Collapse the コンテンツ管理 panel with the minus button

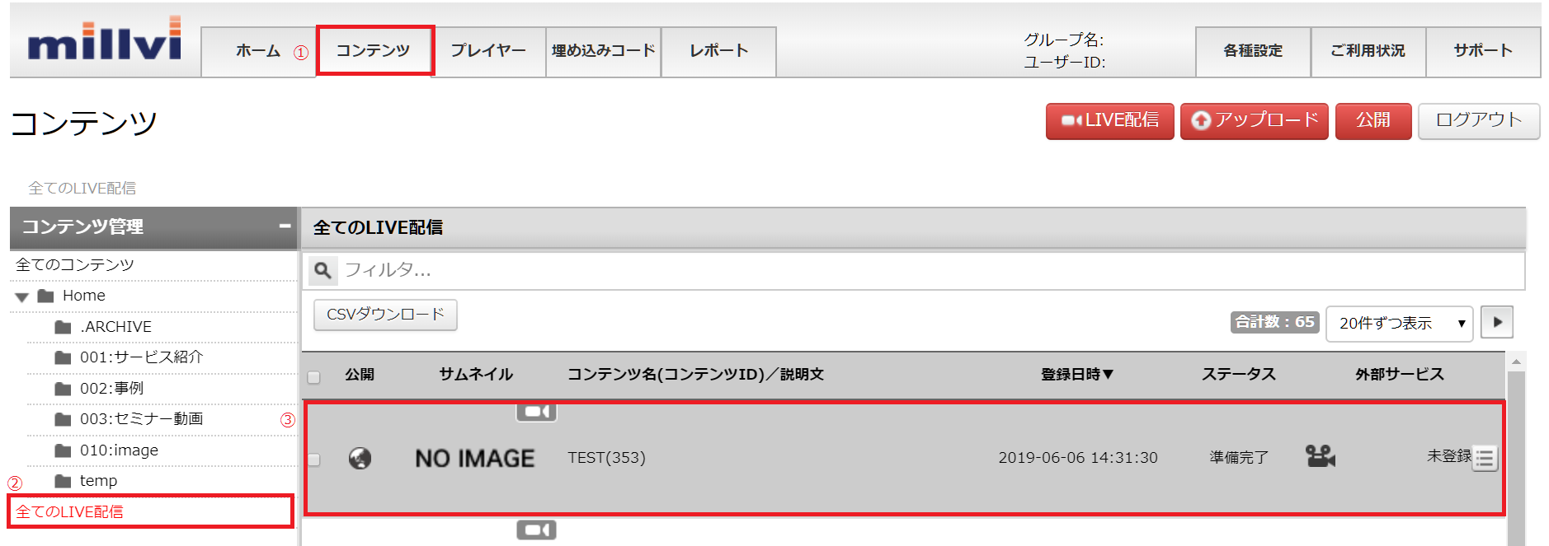[x=285, y=226]
